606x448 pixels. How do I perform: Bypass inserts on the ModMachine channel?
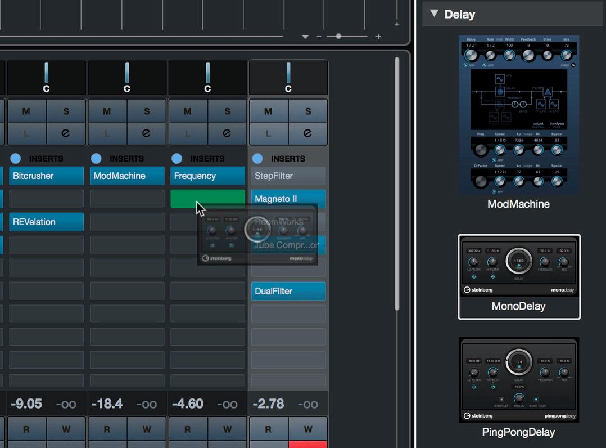click(96, 159)
